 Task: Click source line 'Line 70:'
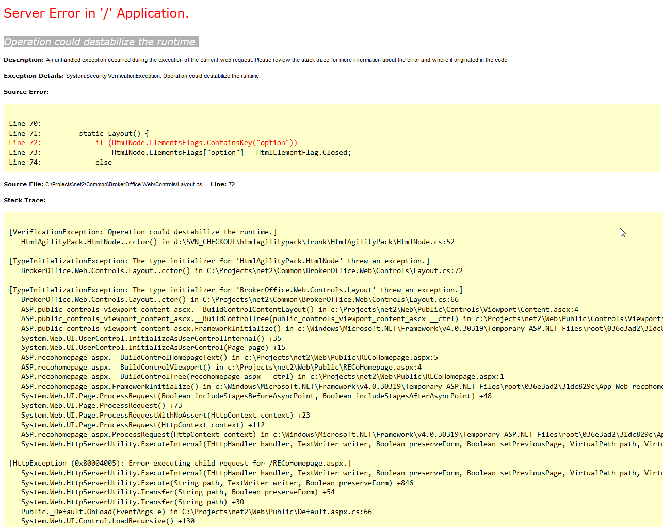click(25, 123)
